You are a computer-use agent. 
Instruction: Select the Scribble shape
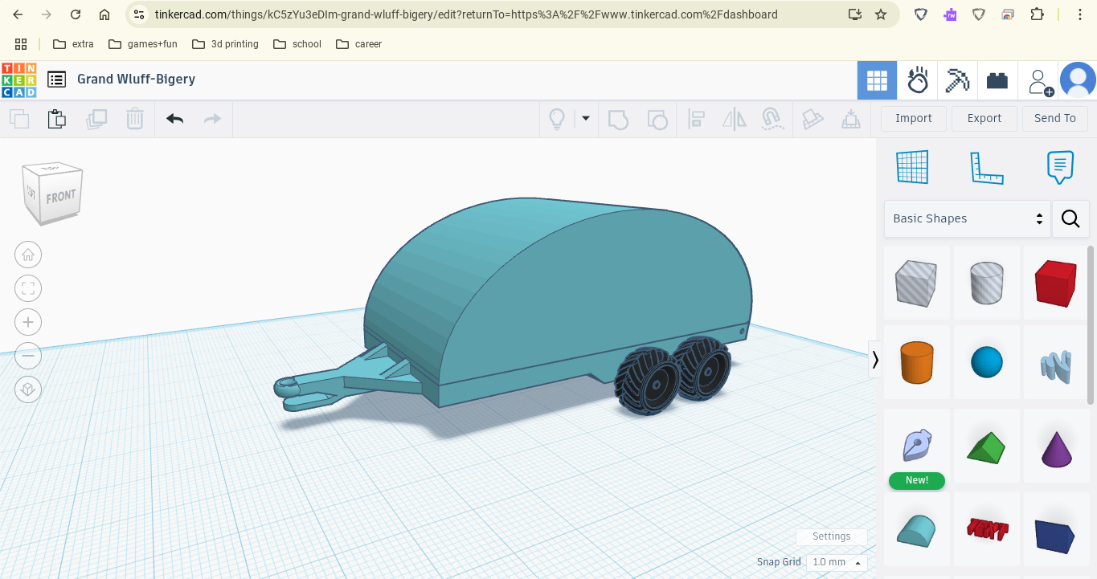click(x=1056, y=362)
